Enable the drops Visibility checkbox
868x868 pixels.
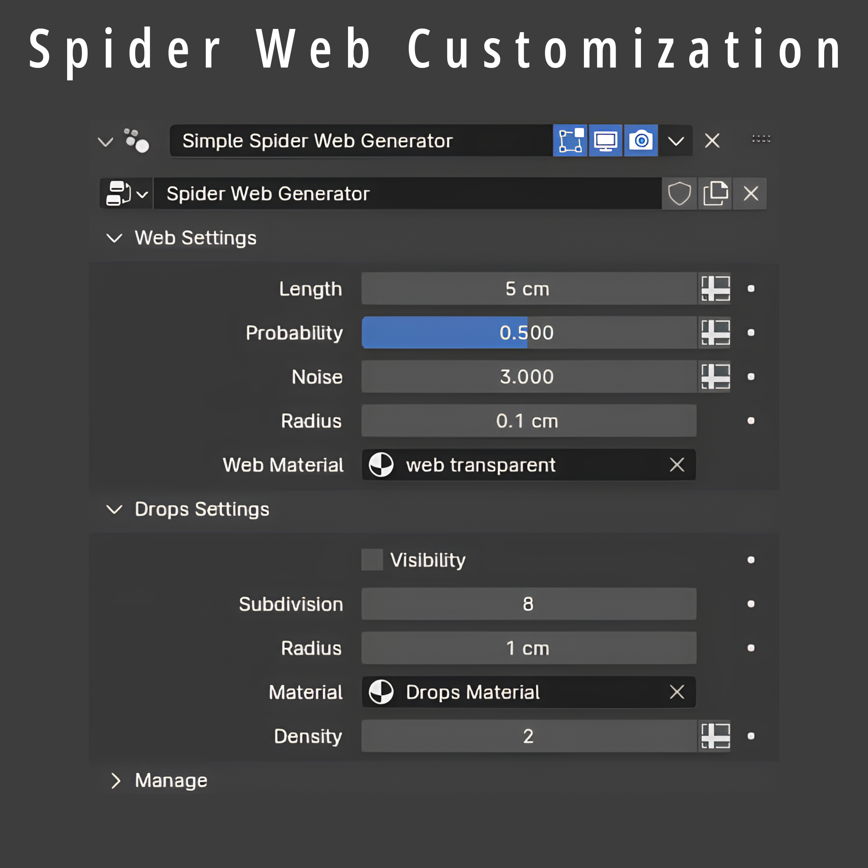(x=372, y=560)
